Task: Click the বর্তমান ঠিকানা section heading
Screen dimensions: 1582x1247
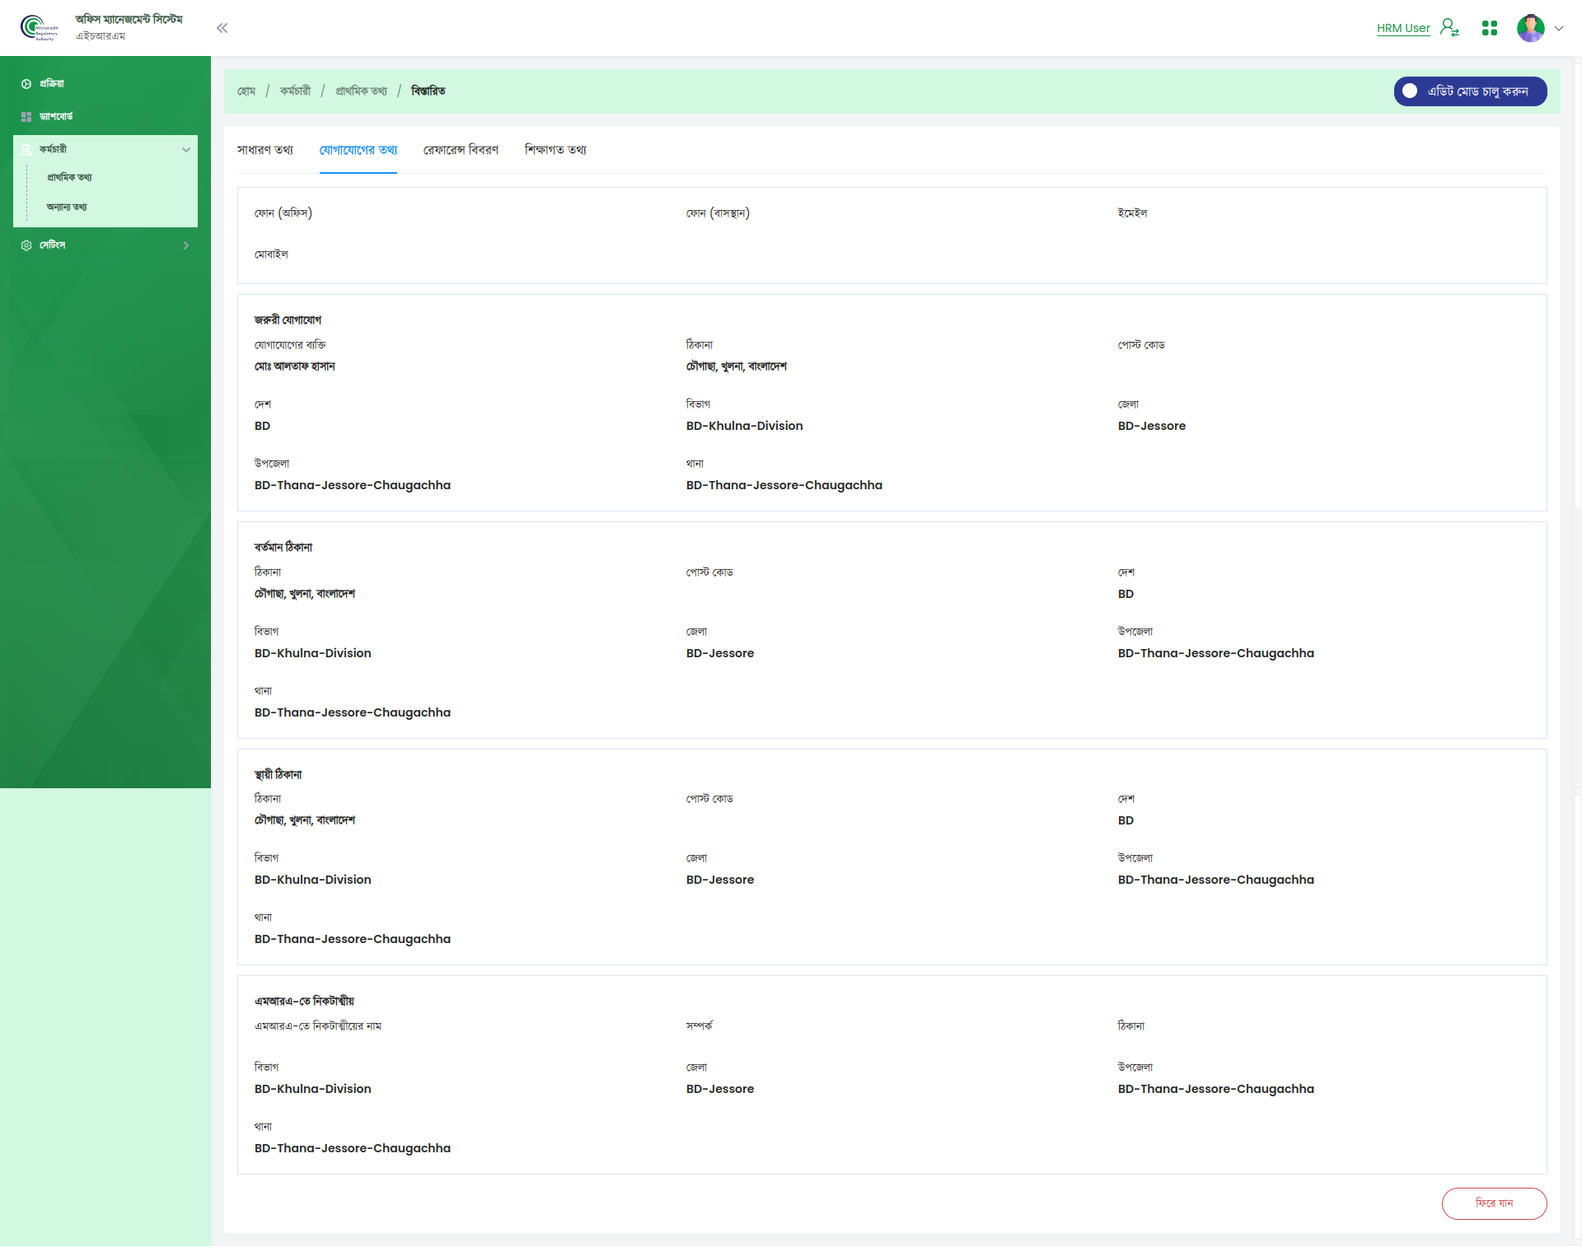Action: 283,548
